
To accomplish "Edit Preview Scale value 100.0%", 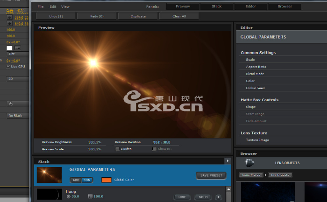I will (94, 149).
